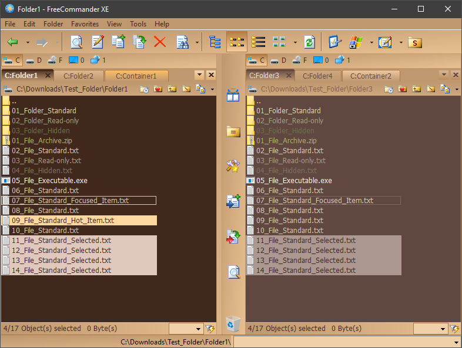Switch to the C:Container2 tab
The width and height of the screenshot is (462, 348).
pyautogui.click(x=371, y=76)
